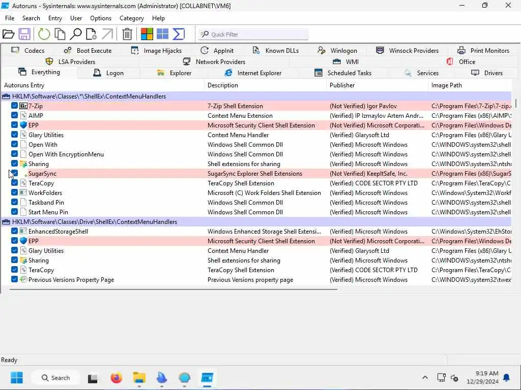The image size is (521, 390).
Task: Click the VirusTotal sigma toolbar icon
Action: pyautogui.click(x=179, y=34)
